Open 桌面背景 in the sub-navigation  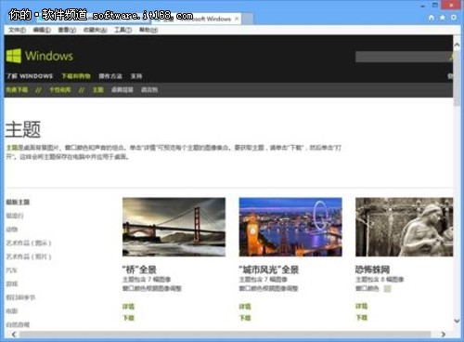coord(122,90)
